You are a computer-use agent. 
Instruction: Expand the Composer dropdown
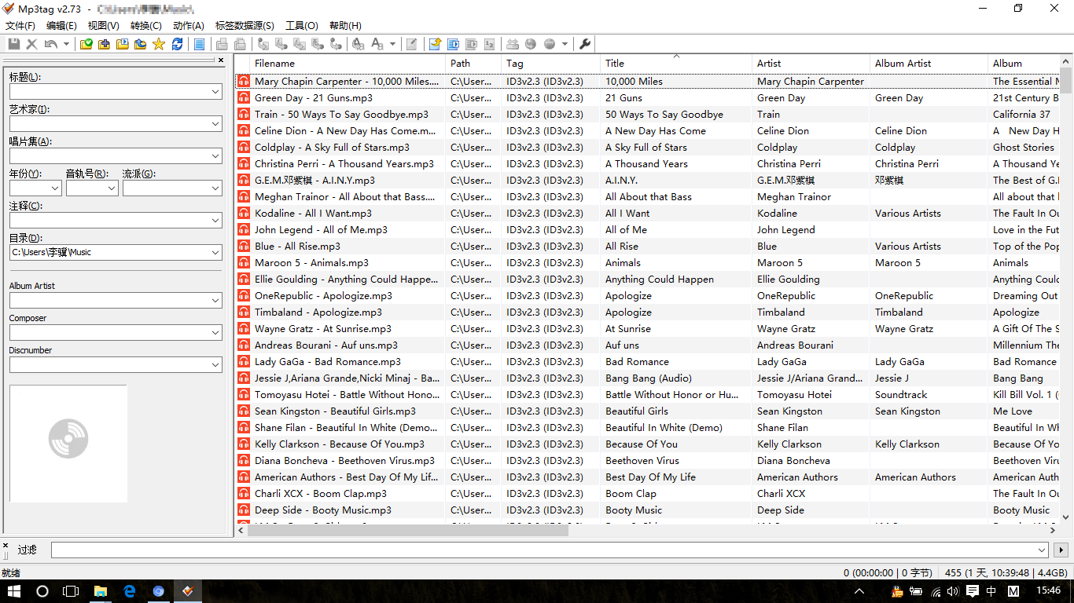[215, 333]
